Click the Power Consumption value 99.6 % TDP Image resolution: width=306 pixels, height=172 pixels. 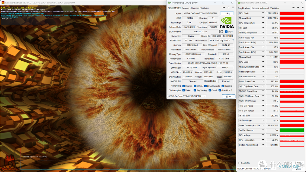click(x=272, y=125)
